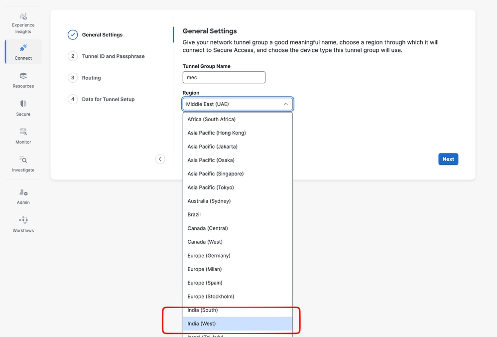Open the Resources sidebar icon
Viewport: 497px width, 337px height.
(23, 76)
